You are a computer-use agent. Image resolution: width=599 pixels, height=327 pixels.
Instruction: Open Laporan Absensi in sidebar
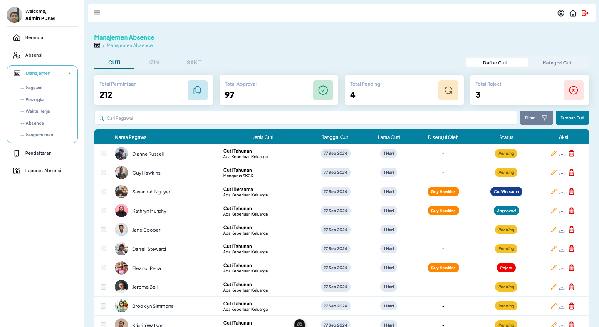pos(43,171)
